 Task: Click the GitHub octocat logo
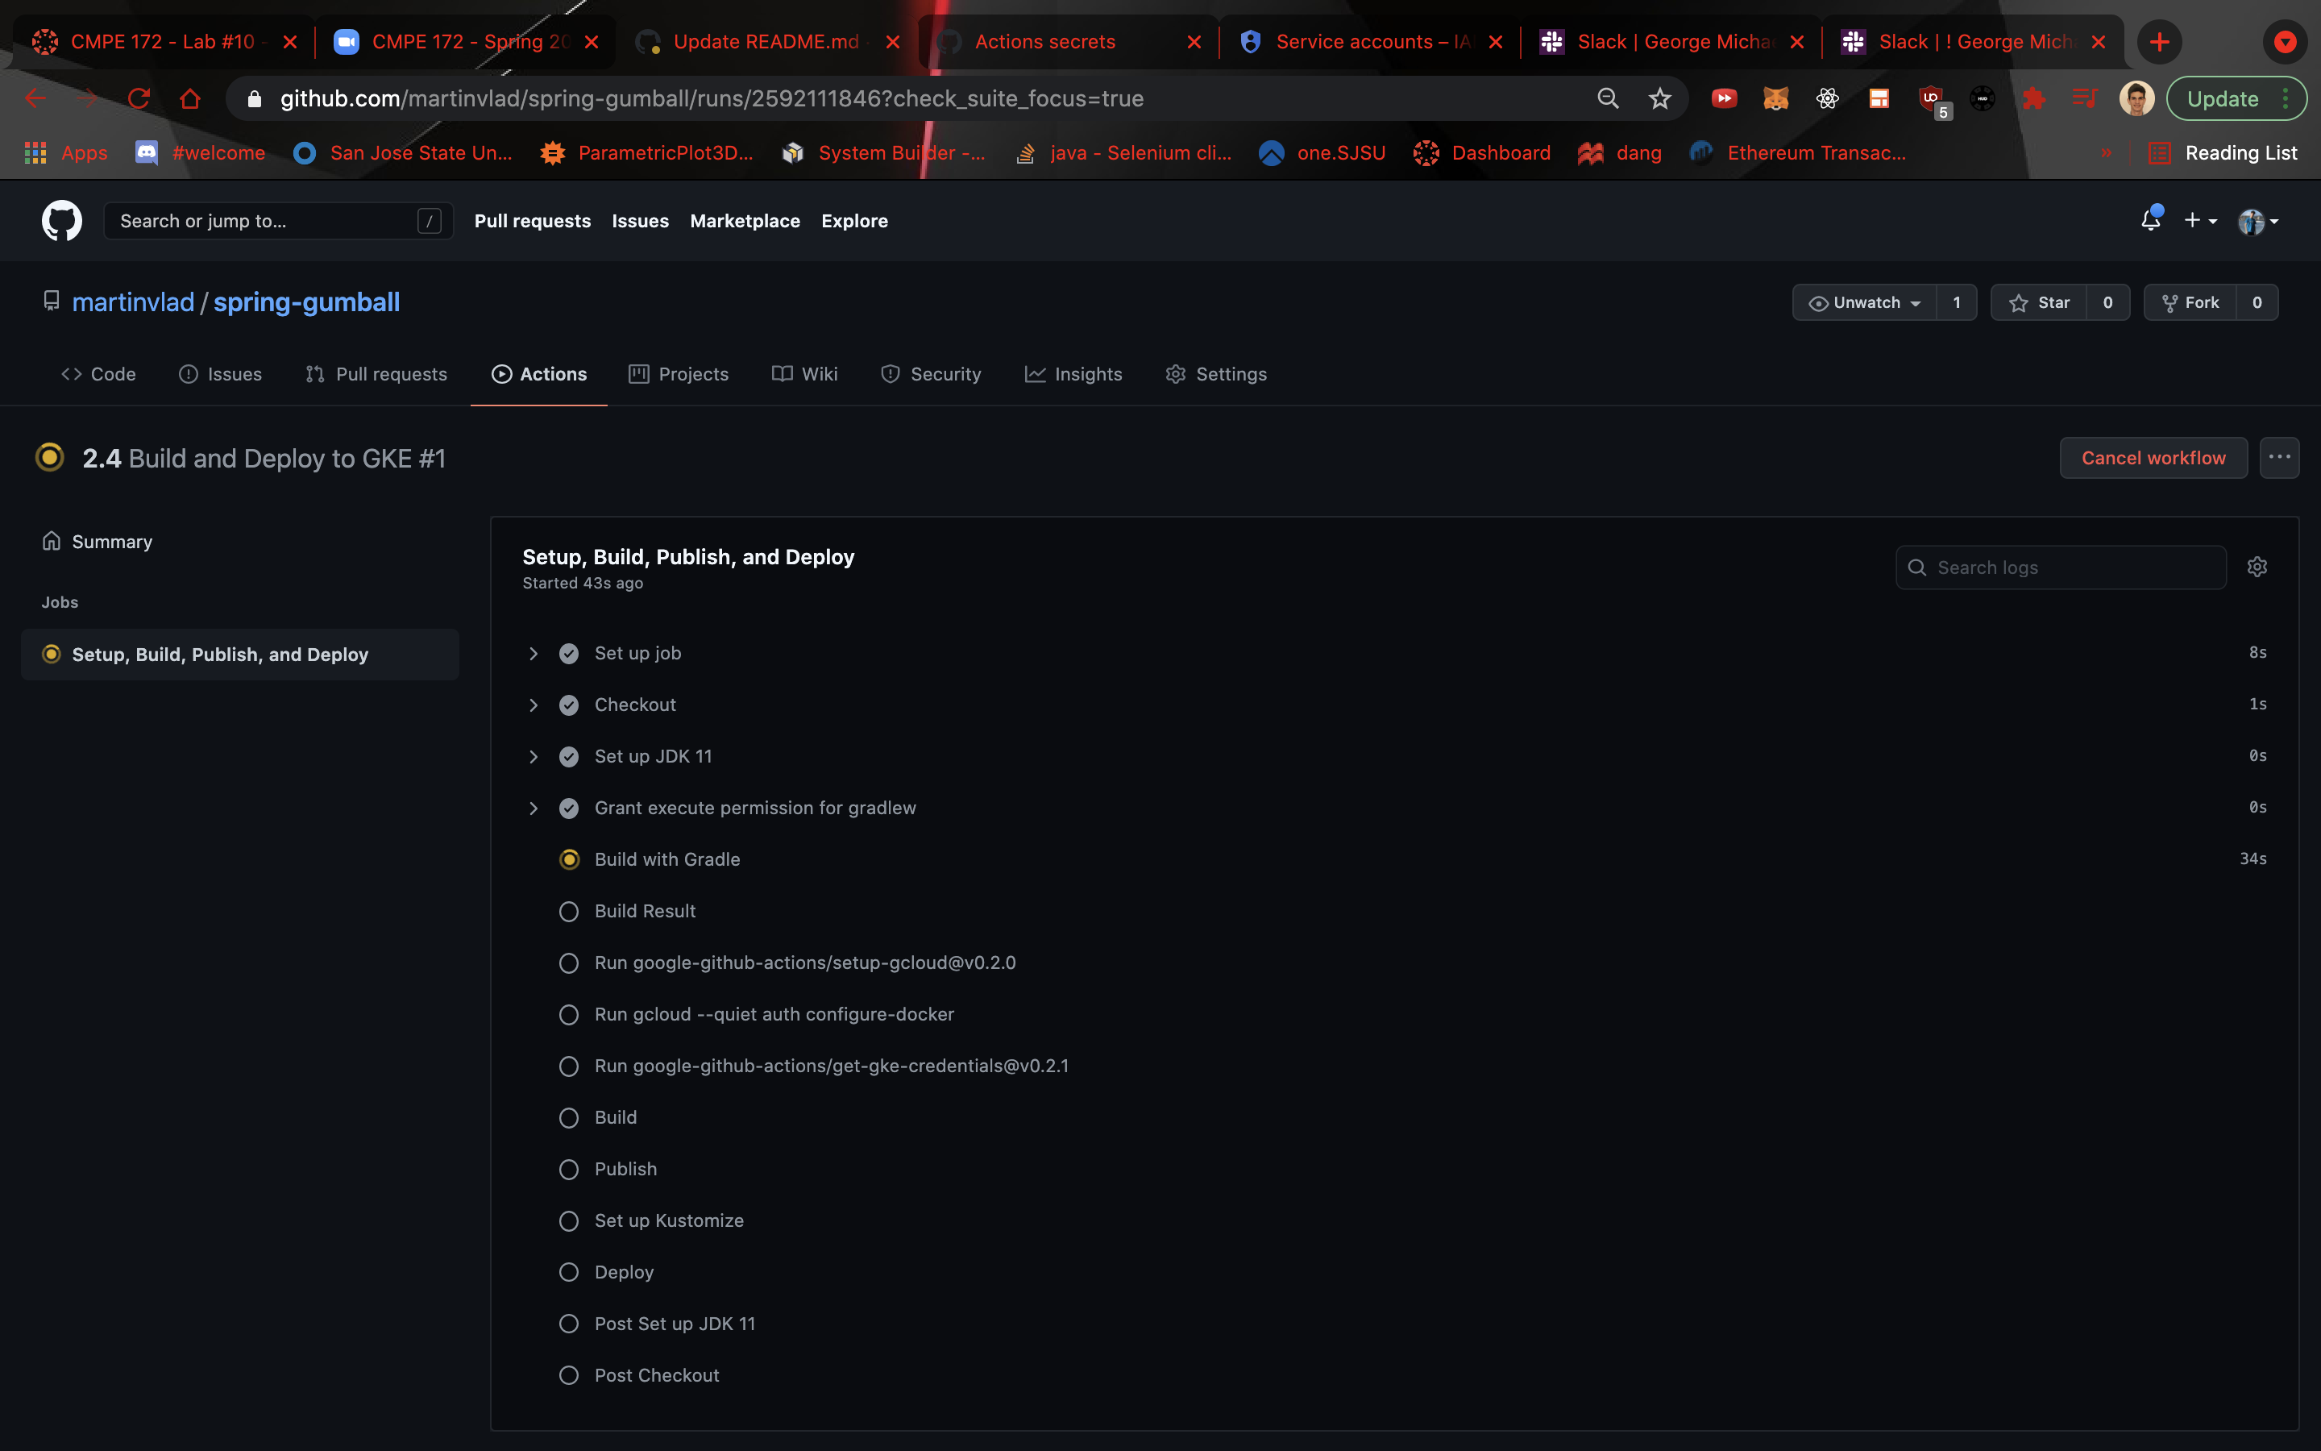pos(61,221)
